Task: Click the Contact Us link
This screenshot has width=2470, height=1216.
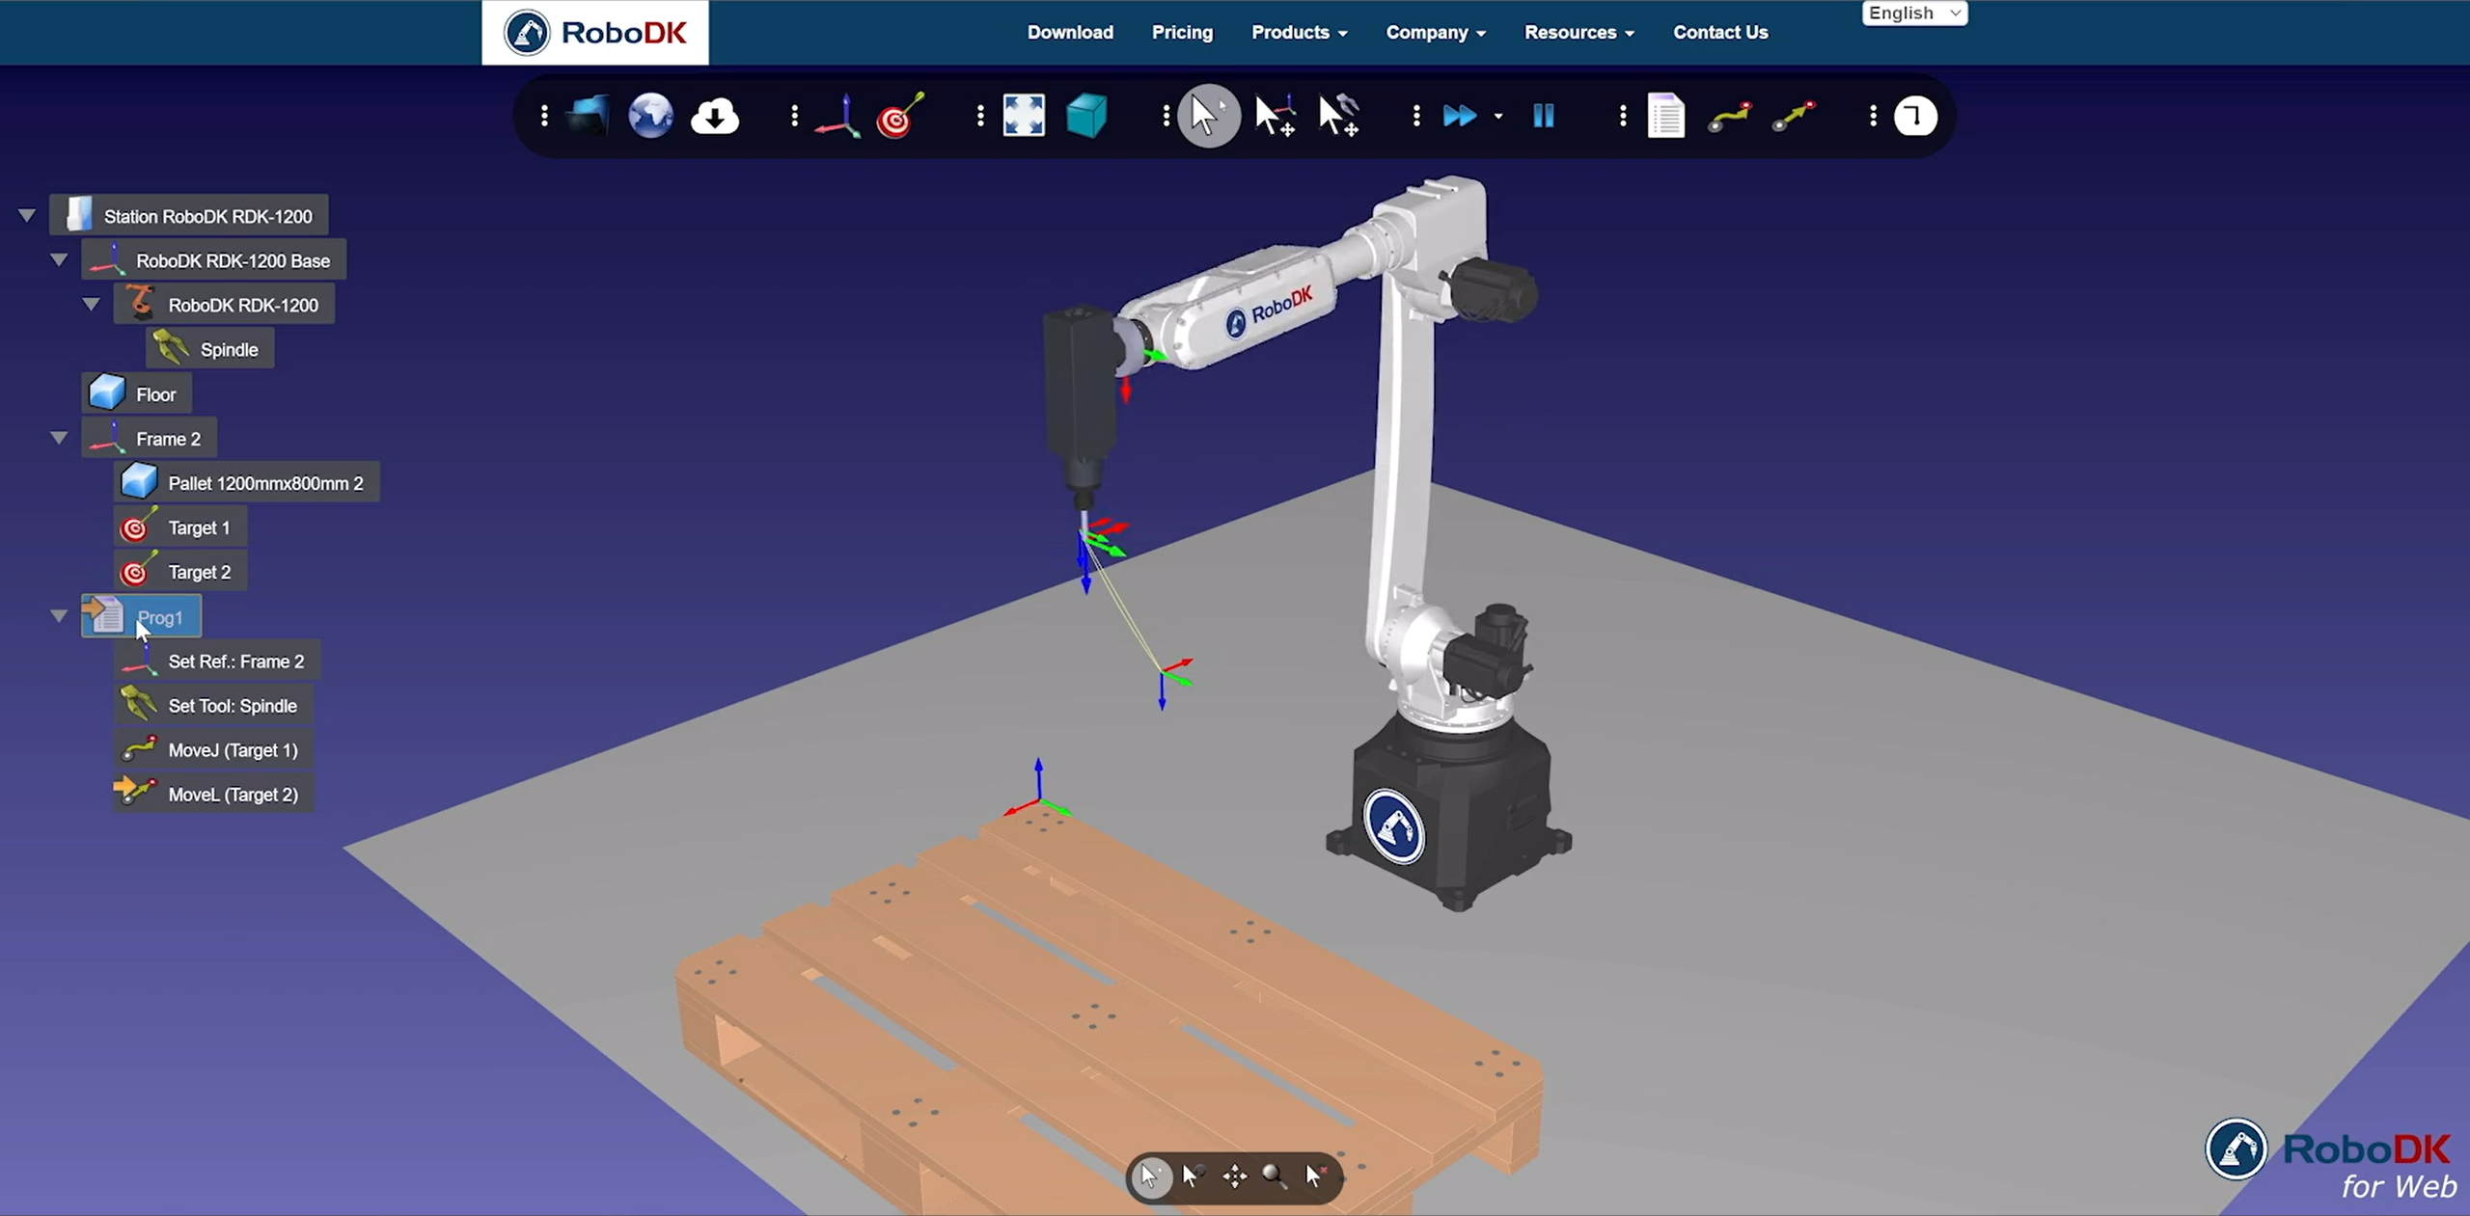Action: (x=1720, y=33)
